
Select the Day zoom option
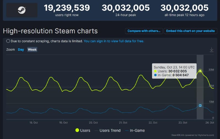(x=21, y=50)
